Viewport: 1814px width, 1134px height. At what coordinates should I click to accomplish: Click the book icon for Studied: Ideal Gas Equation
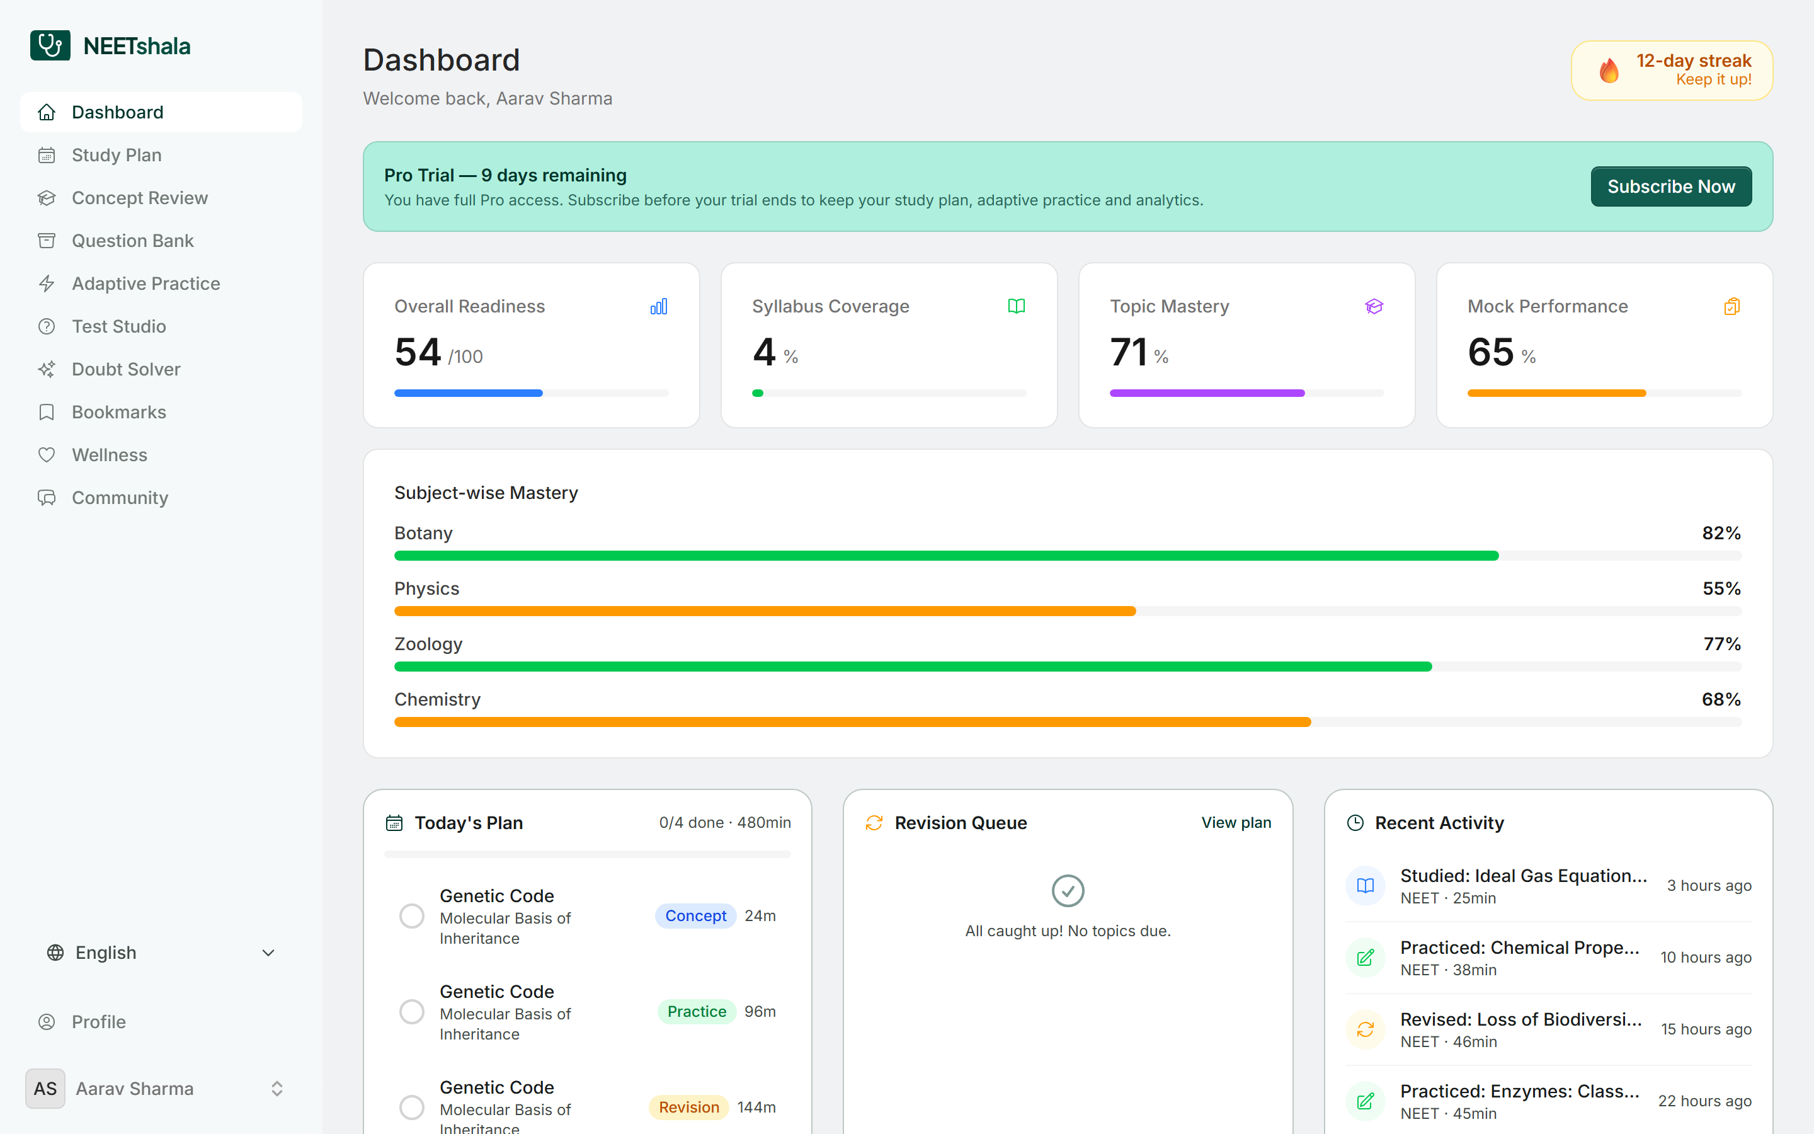(x=1366, y=886)
